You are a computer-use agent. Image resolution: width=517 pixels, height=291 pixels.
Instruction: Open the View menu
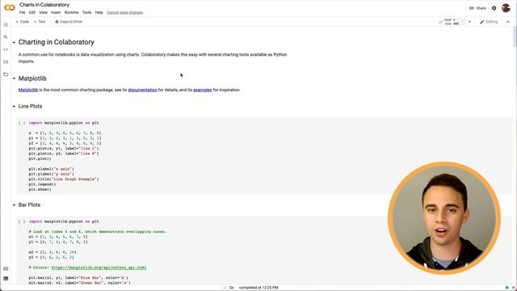pos(43,13)
